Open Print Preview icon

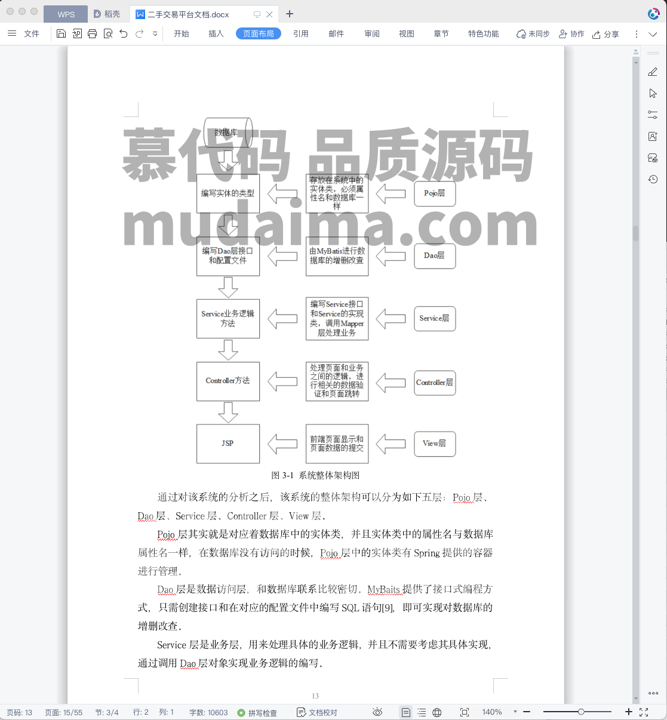pos(108,34)
